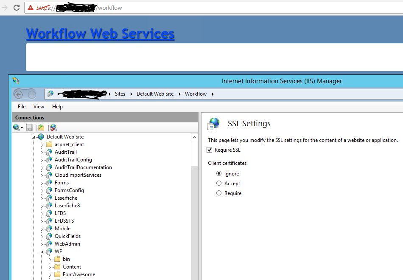
Task: Click the Default Web Site globe icon
Action: (x=41, y=137)
